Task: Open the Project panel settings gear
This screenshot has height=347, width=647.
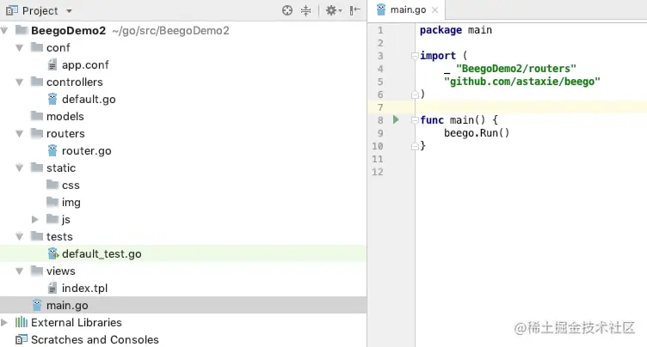Action: 334,10
